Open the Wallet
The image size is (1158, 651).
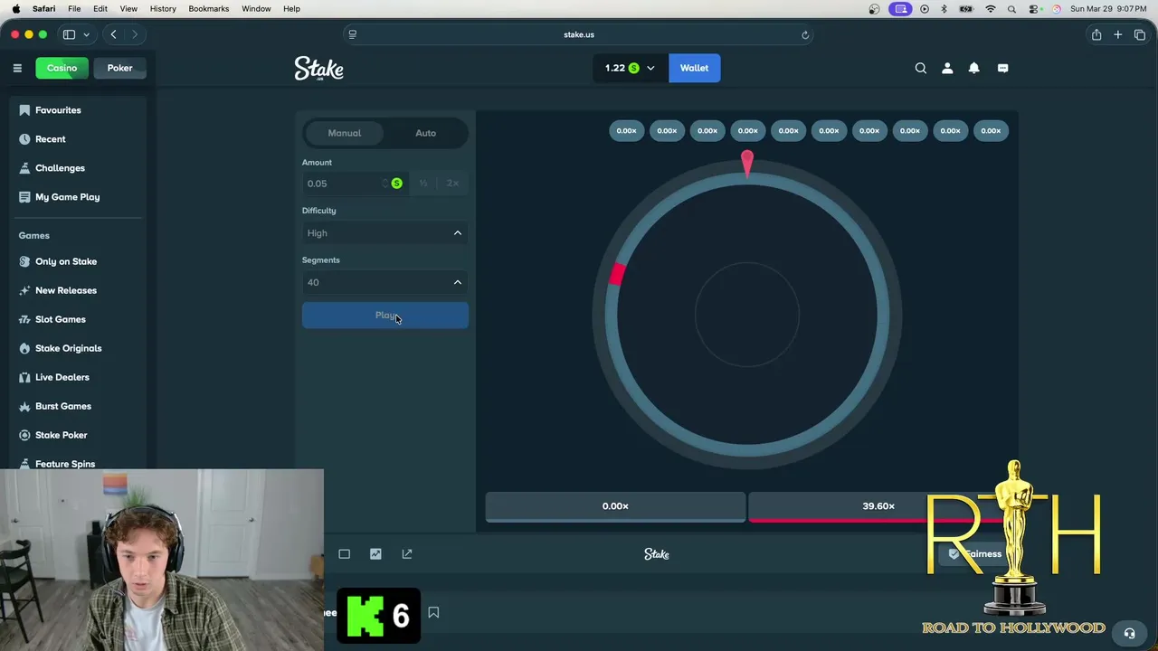click(x=694, y=68)
